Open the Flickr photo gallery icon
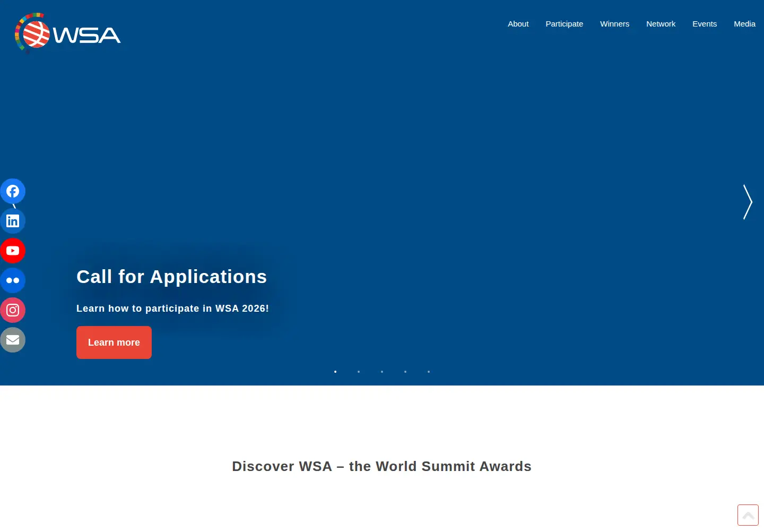Screen dimensions: 764x531 (x=13, y=280)
